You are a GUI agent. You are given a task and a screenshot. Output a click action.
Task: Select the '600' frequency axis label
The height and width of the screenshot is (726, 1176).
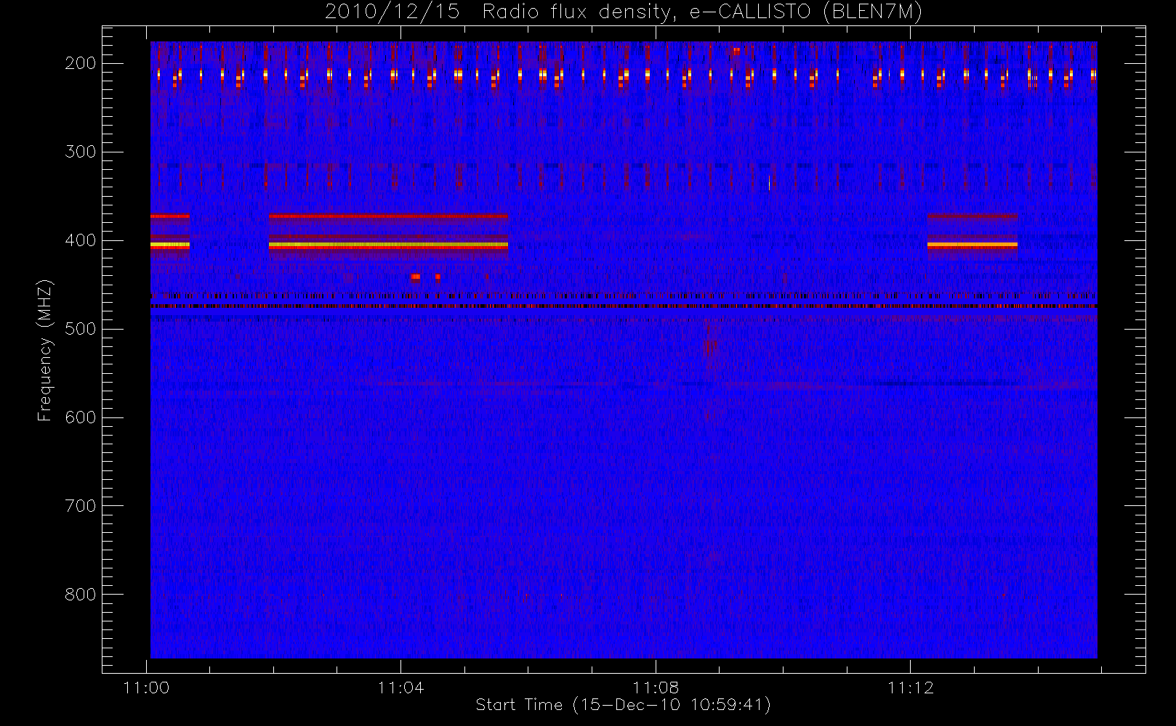(80, 417)
